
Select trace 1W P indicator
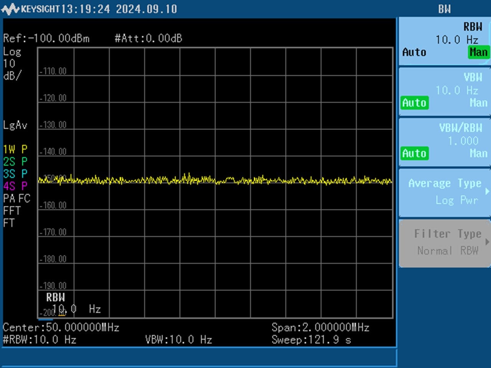click(15, 149)
